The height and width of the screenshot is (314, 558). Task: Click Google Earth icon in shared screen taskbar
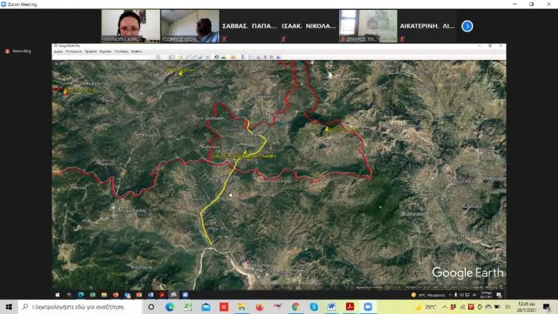click(173, 294)
